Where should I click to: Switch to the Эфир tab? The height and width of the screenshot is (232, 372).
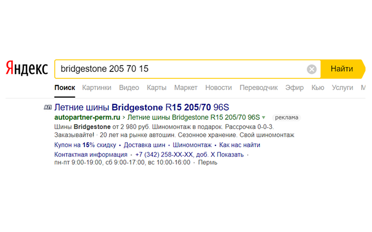[x=295, y=87]
